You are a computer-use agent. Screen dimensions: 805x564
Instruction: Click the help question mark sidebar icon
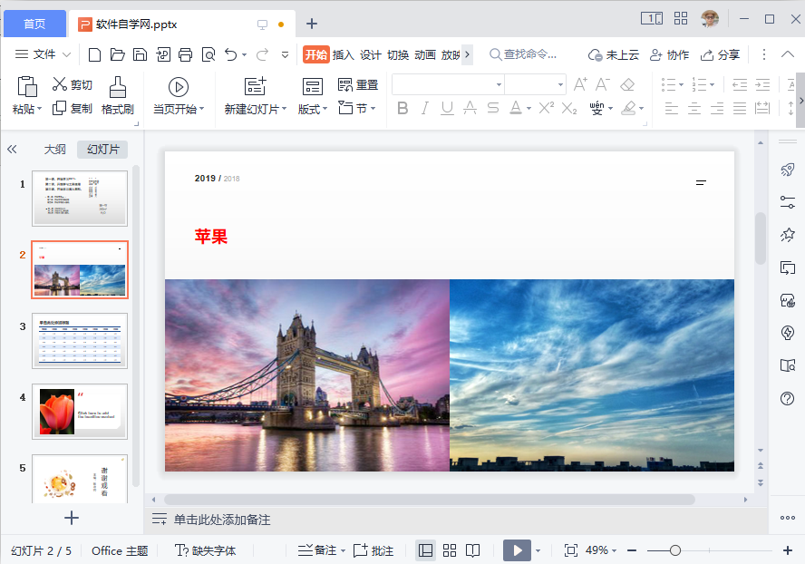click(787, 398)
